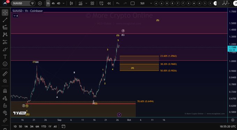Viewport: 237px width, 130px height.
Task: Activate the zoom in tool
Action: pyautogui.click(x=5, y=81)
